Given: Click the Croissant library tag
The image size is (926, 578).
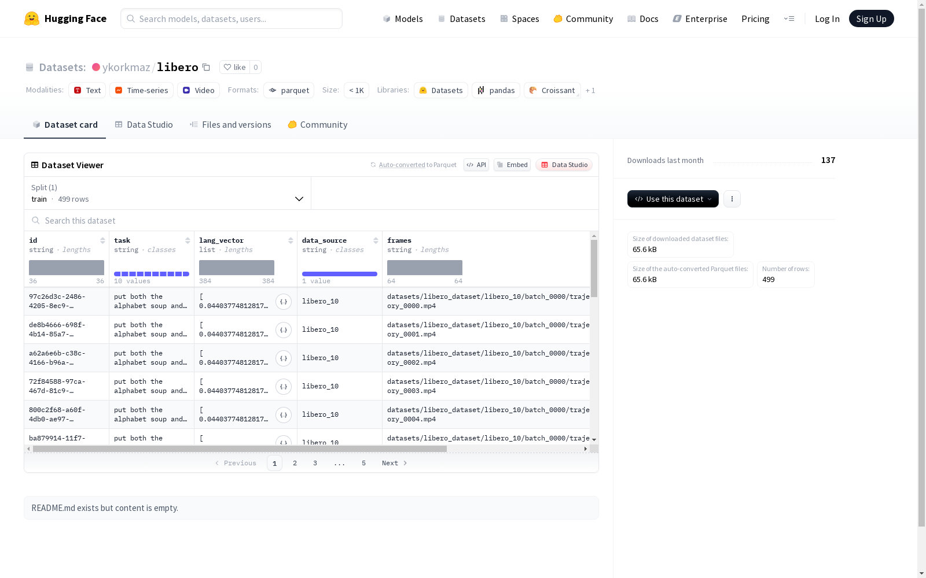Looking at the screenshot, I should [552, 90].
